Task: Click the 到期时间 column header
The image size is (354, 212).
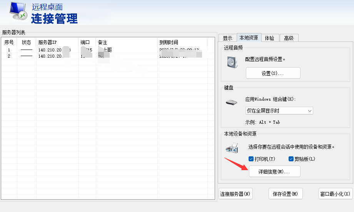Action: click(182, 42)
